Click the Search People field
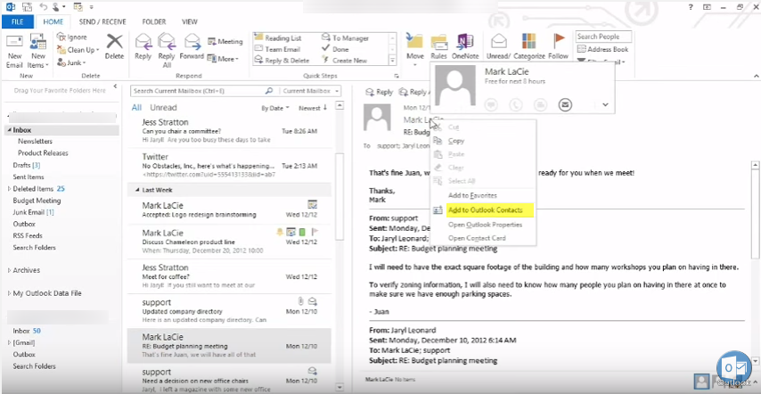761x394 pixels. click(x=603, y=37)
